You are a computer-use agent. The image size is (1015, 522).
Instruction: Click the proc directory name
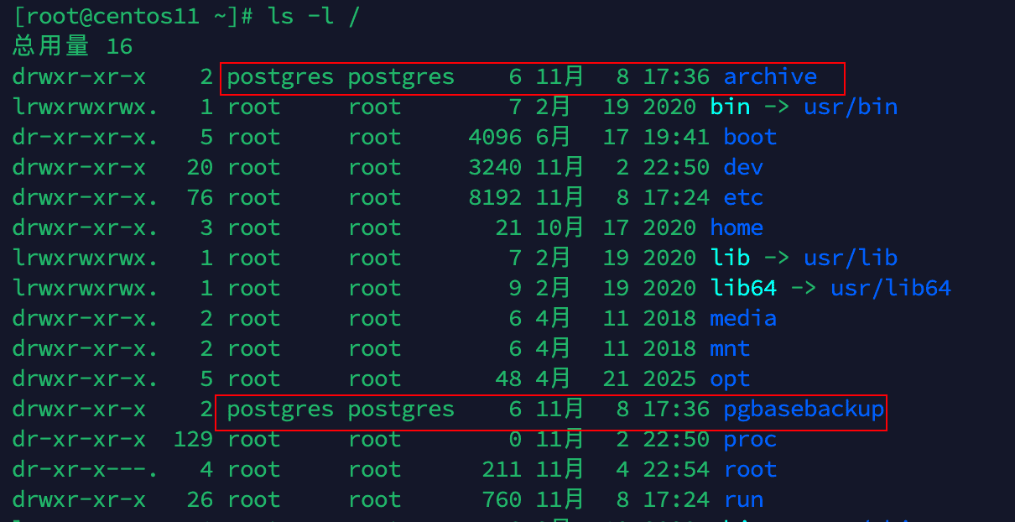[x=749, y=439]
